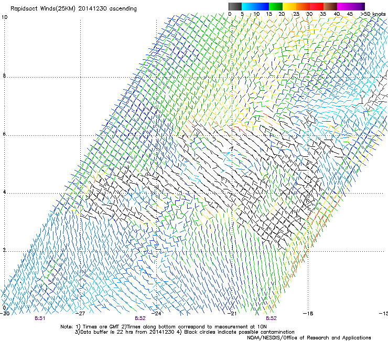The height and width of the screenshot is (341, 388).
Task: Click the cyan-blue 5-15 knots color segment
Action: pos(255,6)
